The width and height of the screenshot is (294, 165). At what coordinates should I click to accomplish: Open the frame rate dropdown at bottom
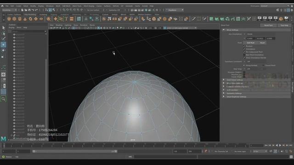pyautogui.click(x=260, y=151)
